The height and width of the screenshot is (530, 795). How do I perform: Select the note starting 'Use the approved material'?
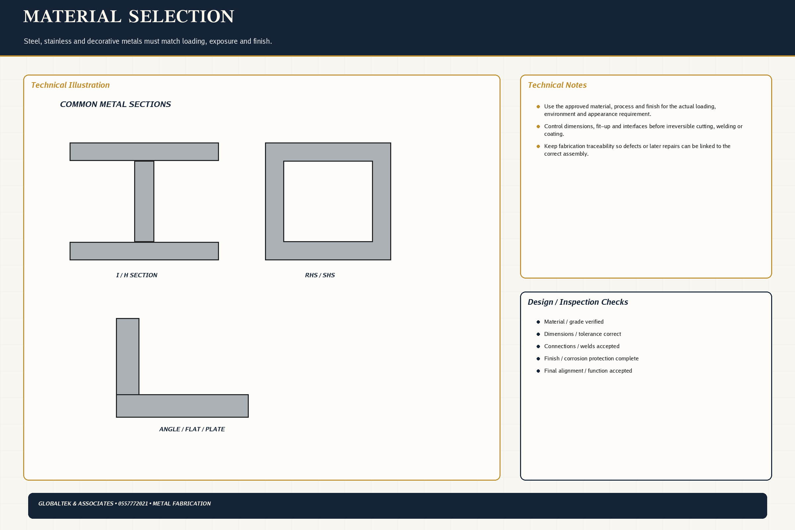630,110
